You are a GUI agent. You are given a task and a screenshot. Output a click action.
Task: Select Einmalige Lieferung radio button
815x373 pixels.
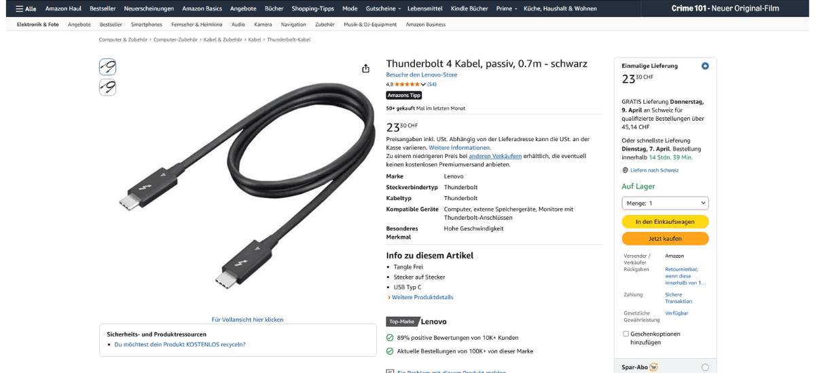coord(705,66)
